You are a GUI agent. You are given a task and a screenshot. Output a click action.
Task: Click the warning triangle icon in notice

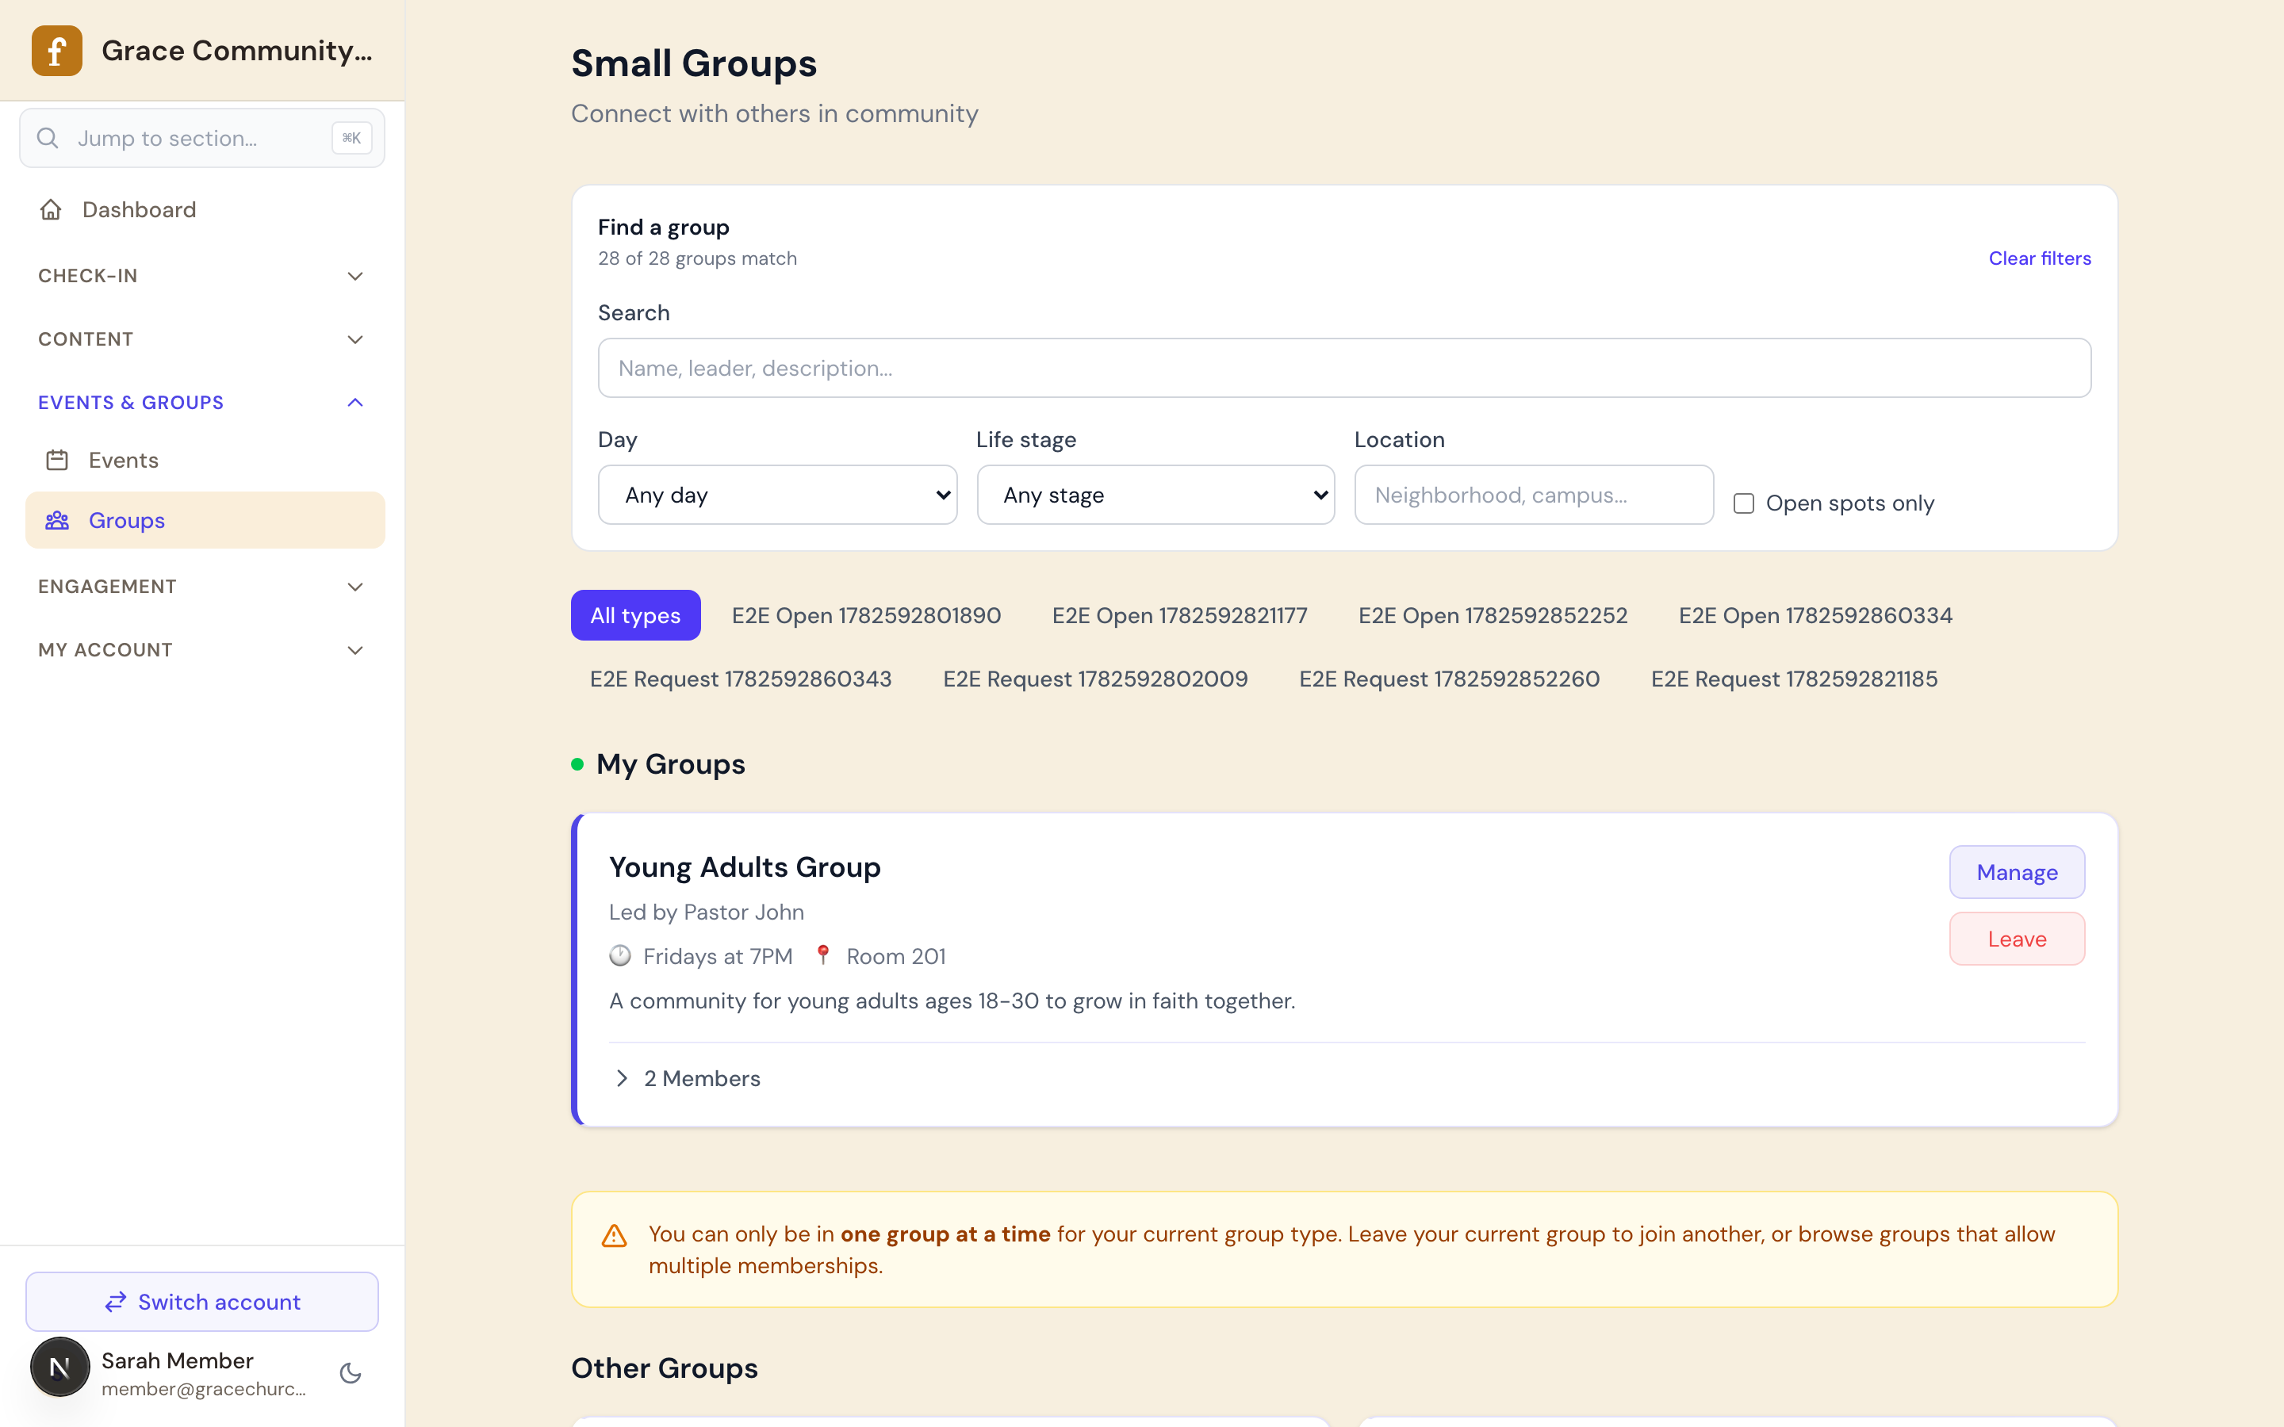(x=615, y=1237)
